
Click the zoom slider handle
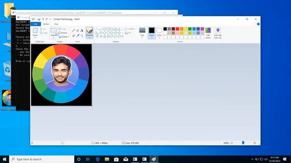point(243,143)
